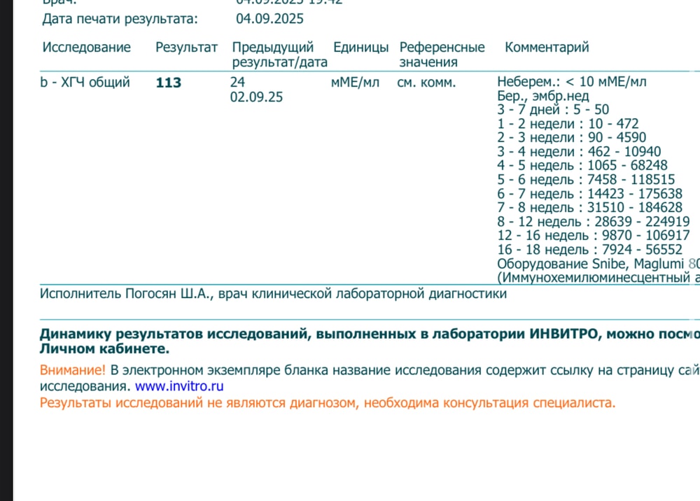Click the 'Небере́м.: < 10 мМЕ/мл' comment line
The image size is (700, 501).
point(571,82)
